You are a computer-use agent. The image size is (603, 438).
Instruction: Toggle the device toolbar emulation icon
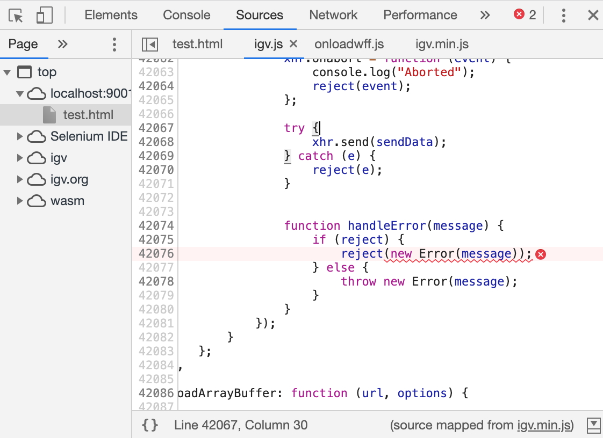tap(44, 15)
